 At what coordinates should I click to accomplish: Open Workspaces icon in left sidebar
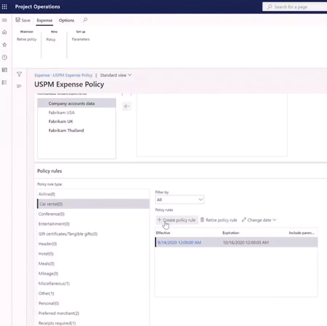5,70
